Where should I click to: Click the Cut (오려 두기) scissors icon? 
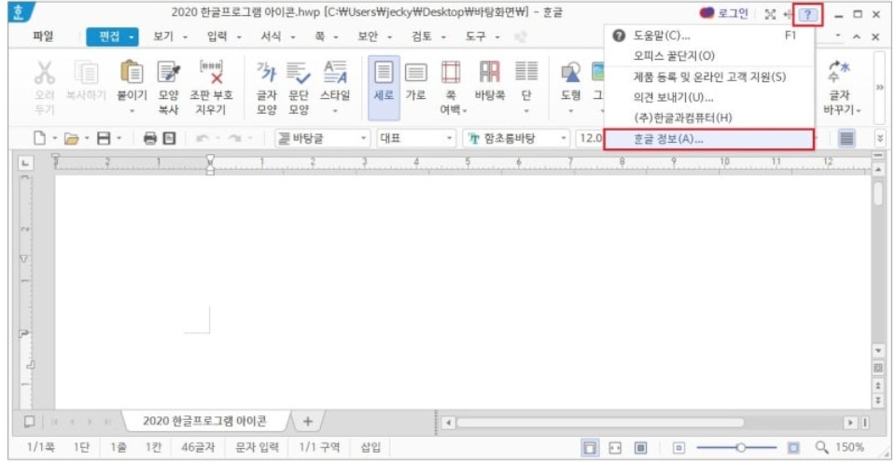[x=45, y=72]
